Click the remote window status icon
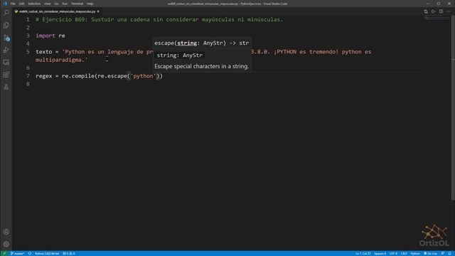This screenshot has width=455, height=256. pyautogui.click(x=4, y=253)
